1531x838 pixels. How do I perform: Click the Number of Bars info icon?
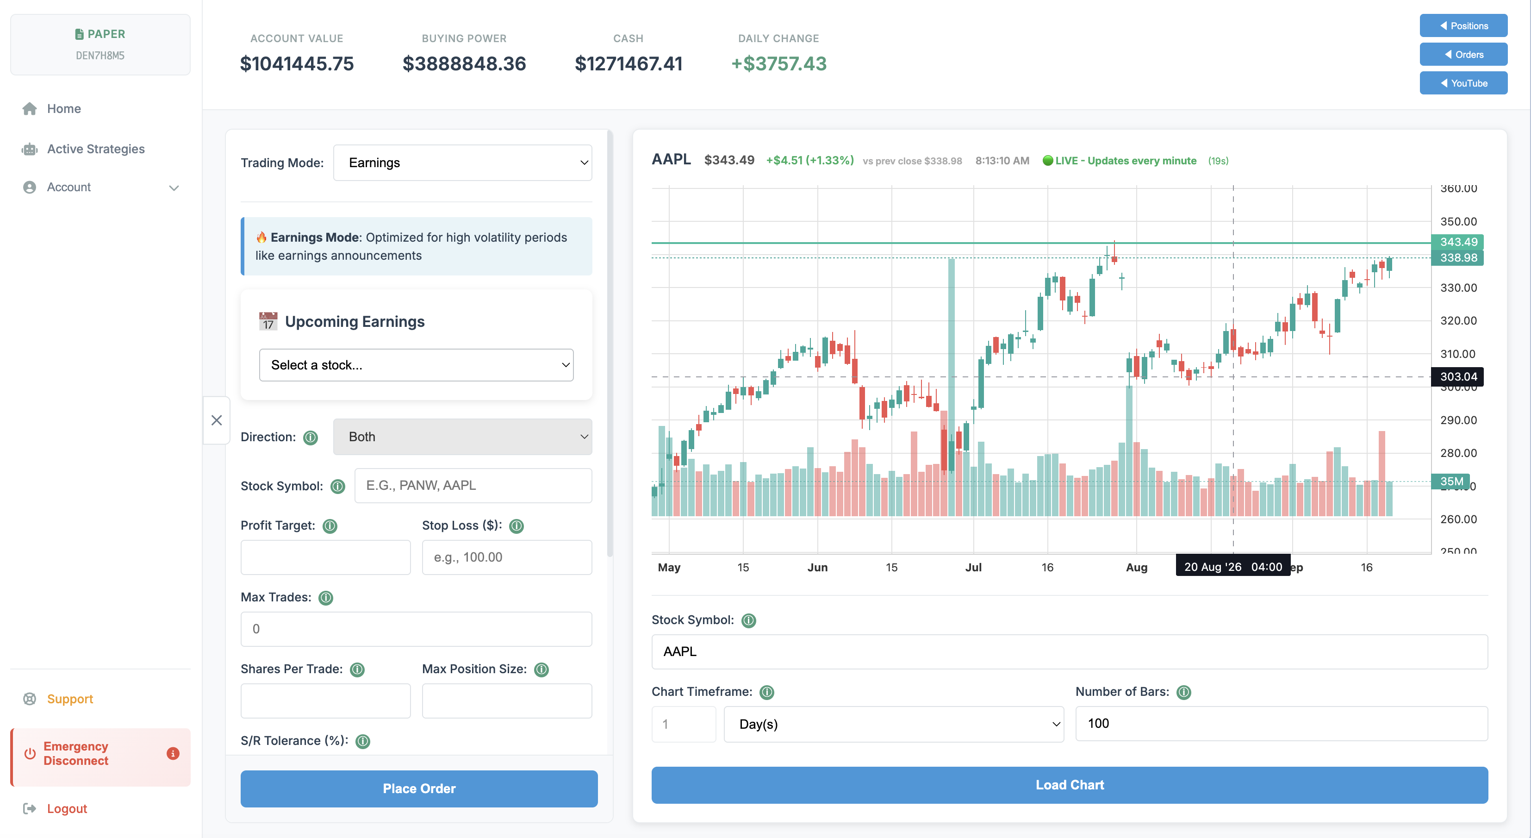click(x=1184, y=692)
